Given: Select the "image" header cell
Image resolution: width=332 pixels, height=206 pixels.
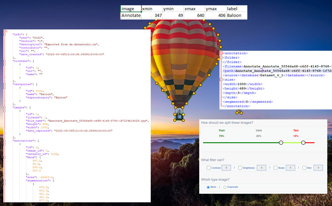Looking at the screenshot, I should pyautogui.click(x=131, y=9).
